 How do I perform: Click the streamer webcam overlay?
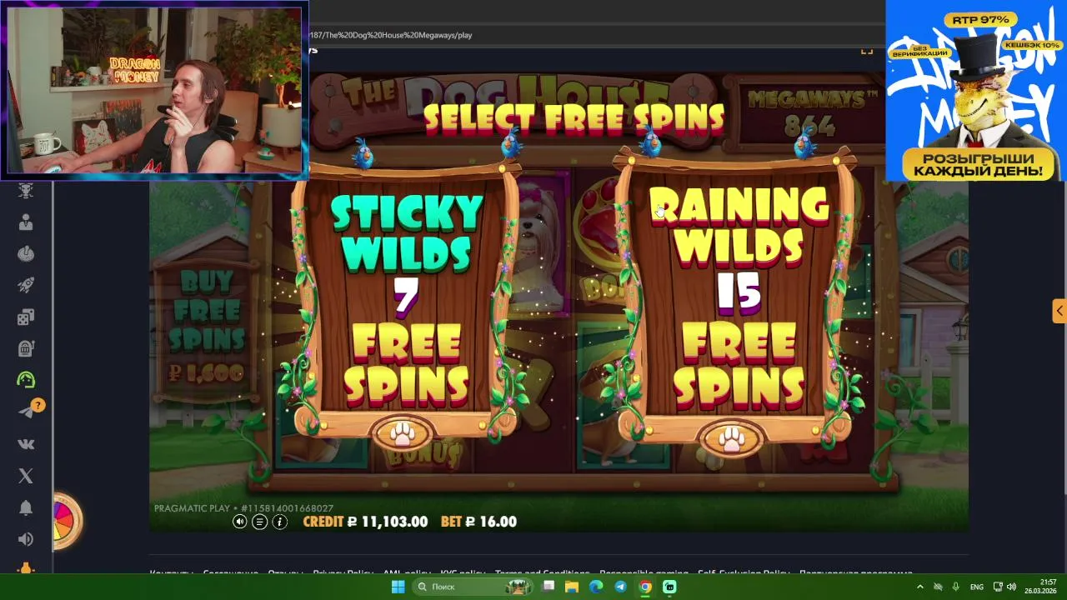[x=155, y=91]
